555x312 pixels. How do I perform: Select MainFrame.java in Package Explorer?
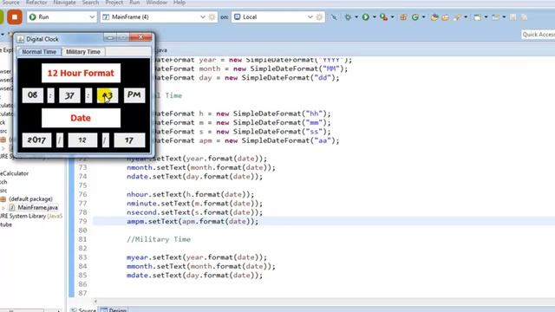point(37,208)
